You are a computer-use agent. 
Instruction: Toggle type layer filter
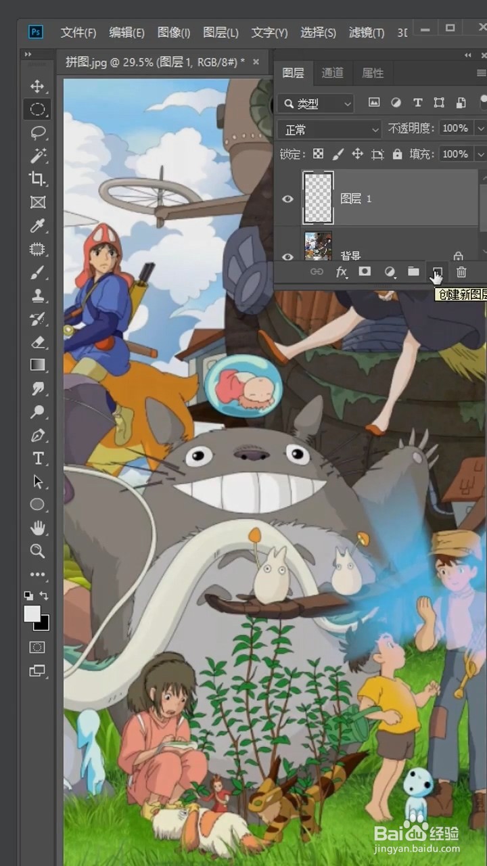point(417,103)
